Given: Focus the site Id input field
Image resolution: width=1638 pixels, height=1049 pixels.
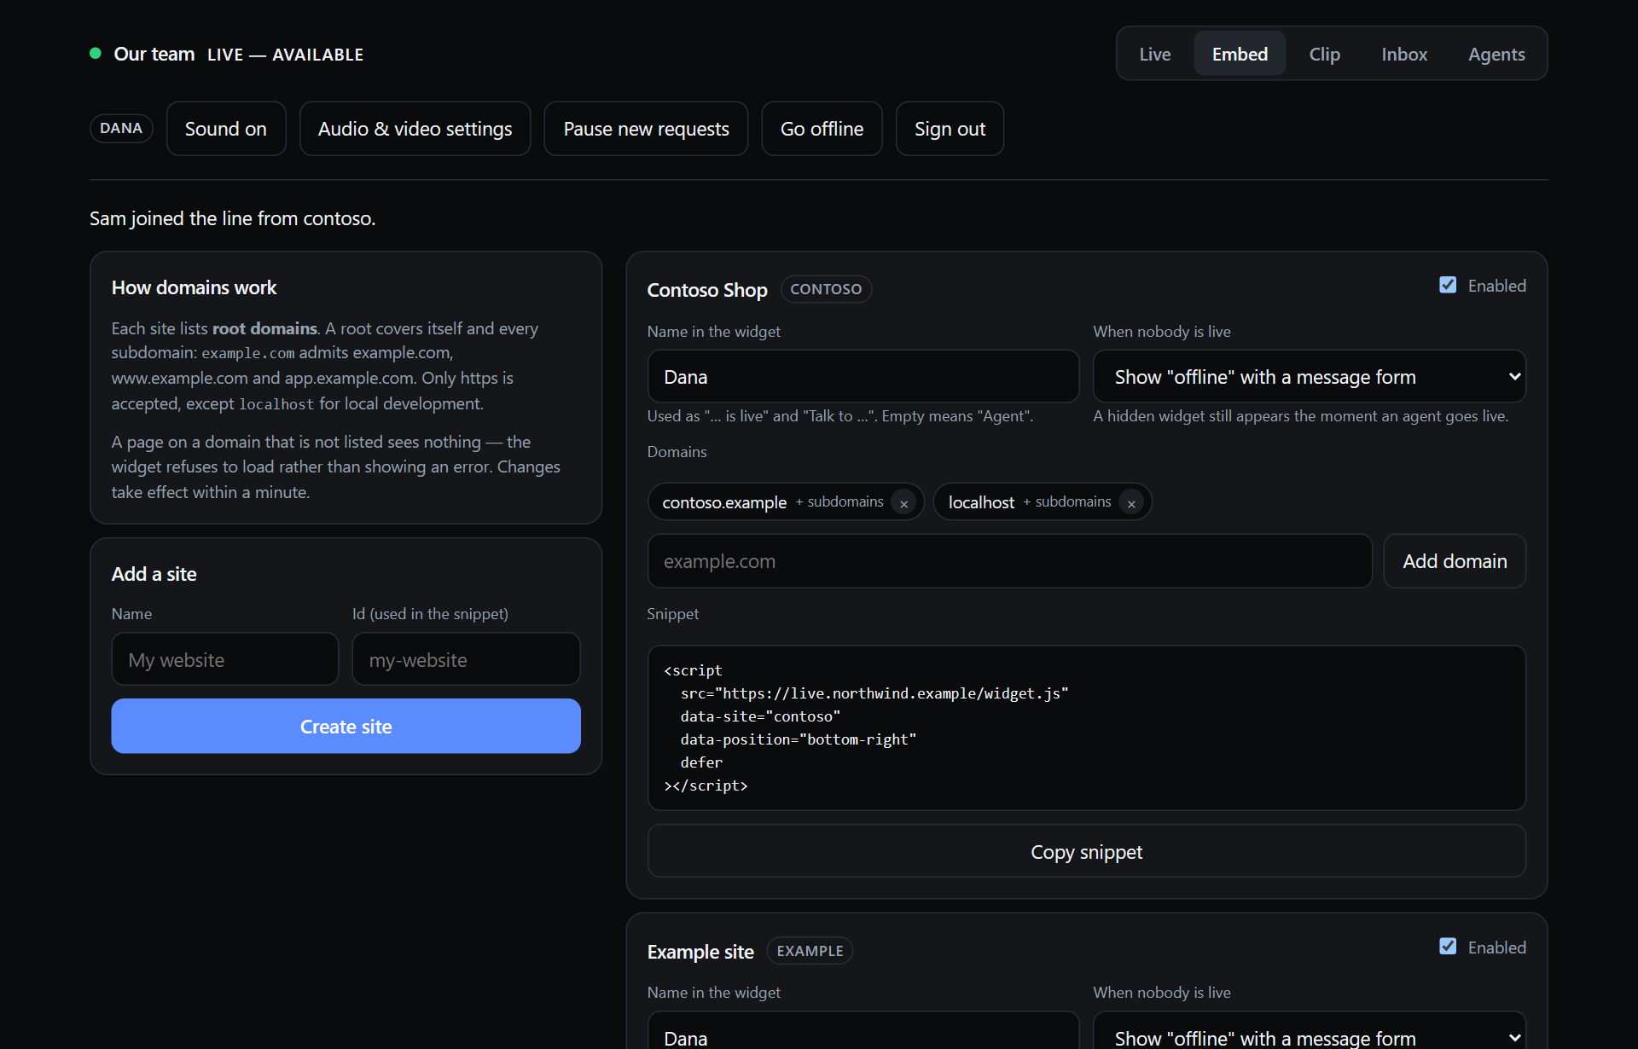Looking at the screenshot, I should click(466, 659).
